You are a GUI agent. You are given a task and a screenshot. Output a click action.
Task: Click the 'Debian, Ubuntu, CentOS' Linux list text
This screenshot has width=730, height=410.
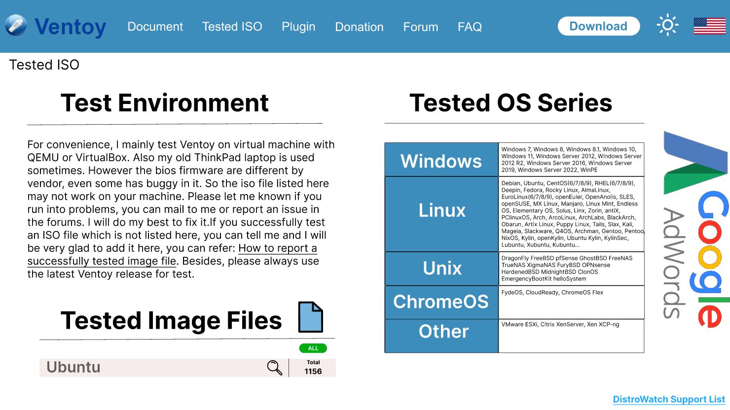572,214
